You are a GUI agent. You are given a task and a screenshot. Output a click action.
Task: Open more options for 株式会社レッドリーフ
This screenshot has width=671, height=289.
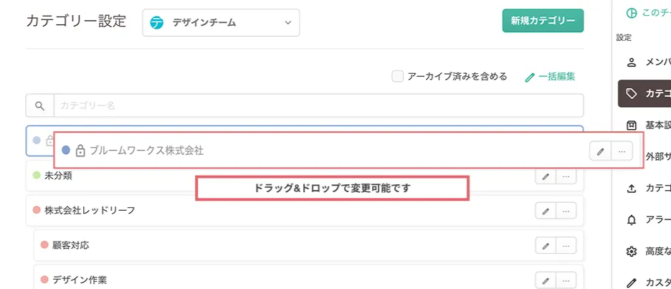point(566,211)
